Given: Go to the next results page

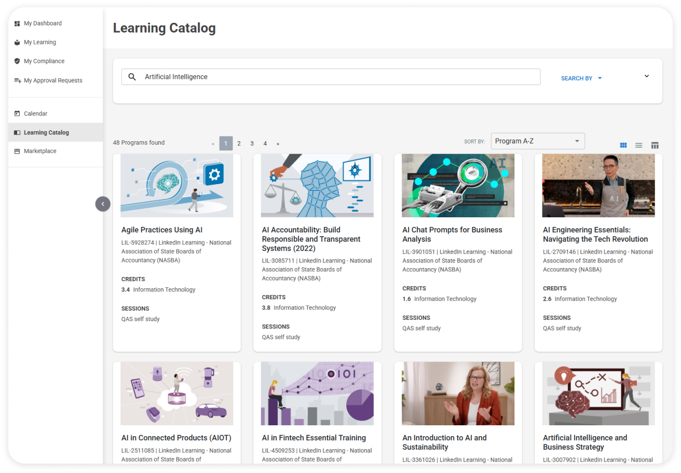Looking at the screenshot, I should [278, 144].
